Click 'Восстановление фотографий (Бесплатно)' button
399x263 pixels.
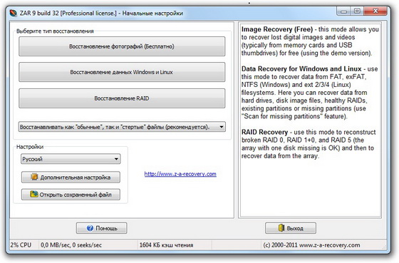pyautogui.click(x=122, y=46)
